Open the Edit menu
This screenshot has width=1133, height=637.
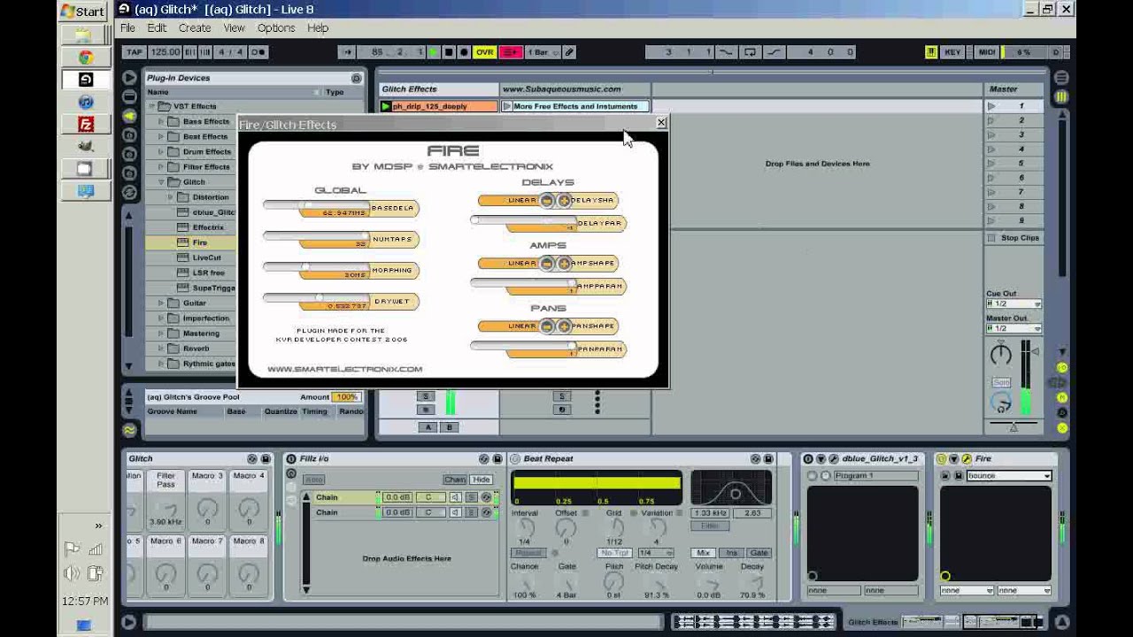pos(157,28)
